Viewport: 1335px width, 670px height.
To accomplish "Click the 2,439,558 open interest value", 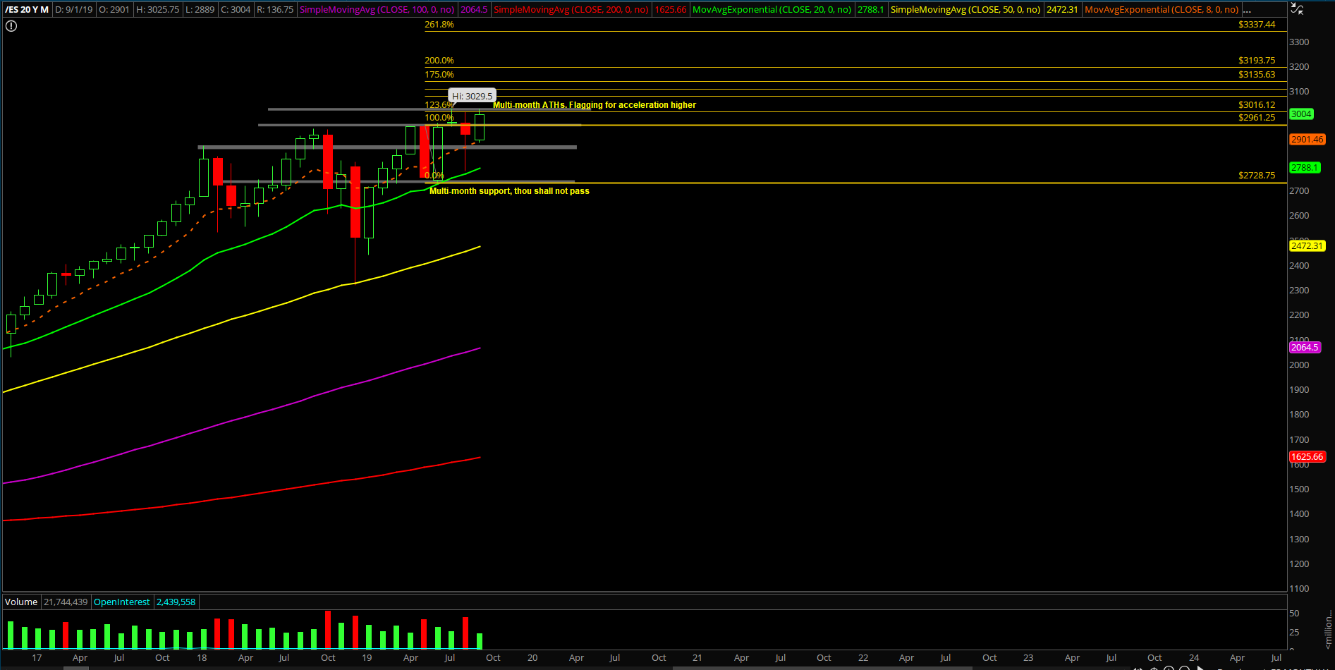I will (x=176, y=602).
